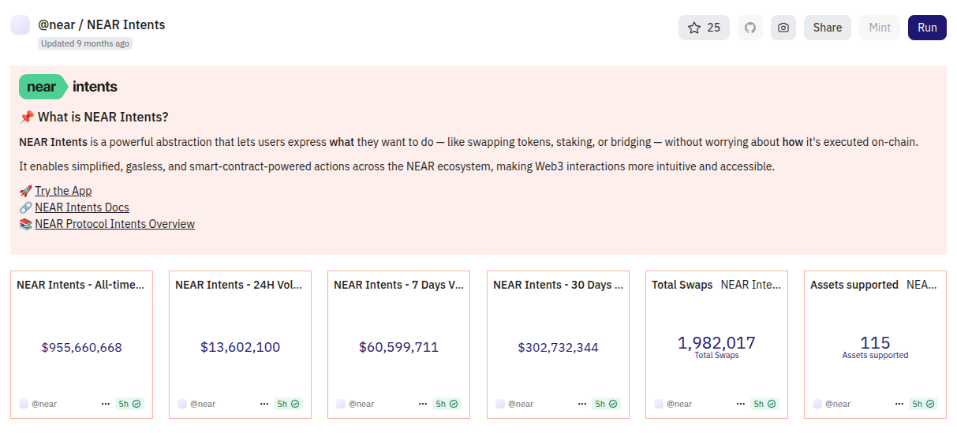Star the NEAR Intents dashboard
Screen dimensions: 957x433
click(x=704, y=28)
